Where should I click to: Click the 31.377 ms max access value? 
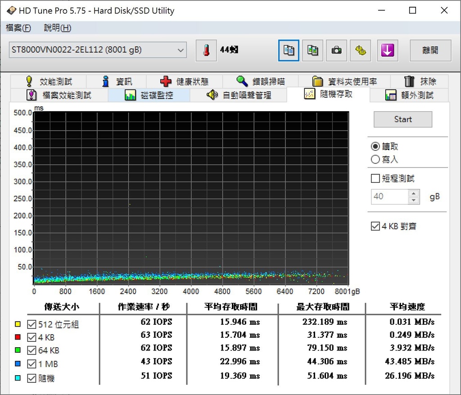tap(327, 335)
